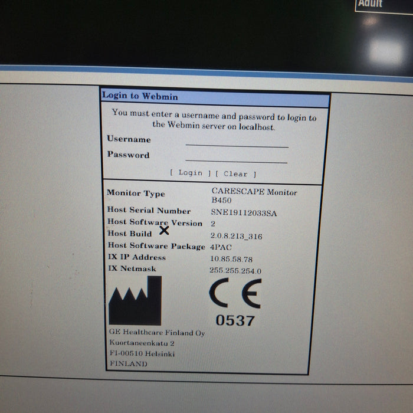413x413 pixels.
Task: Click the CARESCAPE Monitor B450 text
Action: pyautogui.click(x=254, y=196)
